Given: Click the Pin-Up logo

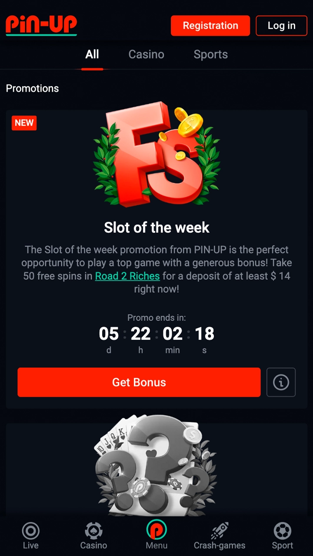Looking at the screenshot, I should click(41, 25).
